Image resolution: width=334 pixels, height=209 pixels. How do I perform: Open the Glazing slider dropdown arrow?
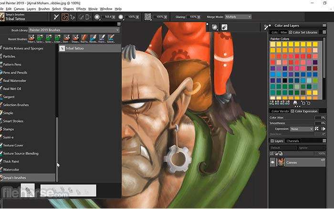pos(199,17)
